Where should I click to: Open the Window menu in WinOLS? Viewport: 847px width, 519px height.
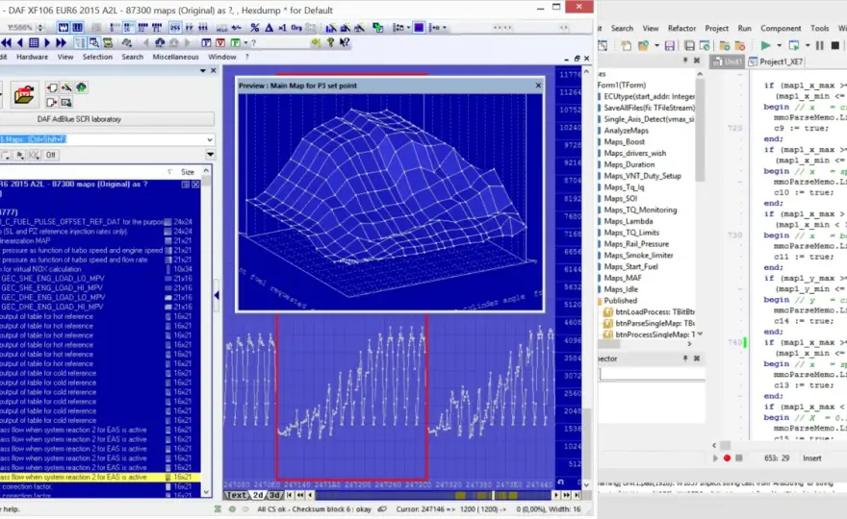coord(222,57)
